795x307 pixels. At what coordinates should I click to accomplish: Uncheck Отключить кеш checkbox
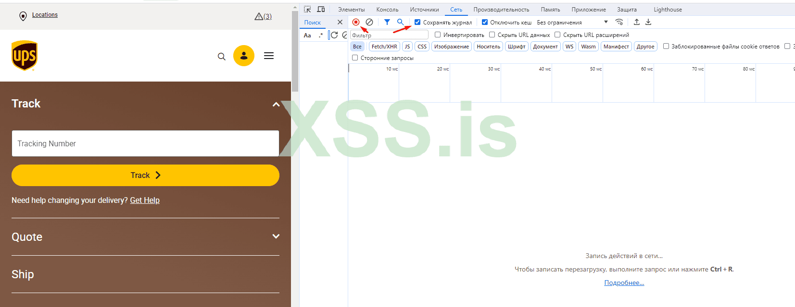[485, 22]
